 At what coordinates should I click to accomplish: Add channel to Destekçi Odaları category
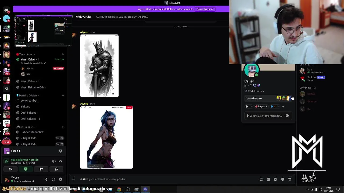[63, 95]
